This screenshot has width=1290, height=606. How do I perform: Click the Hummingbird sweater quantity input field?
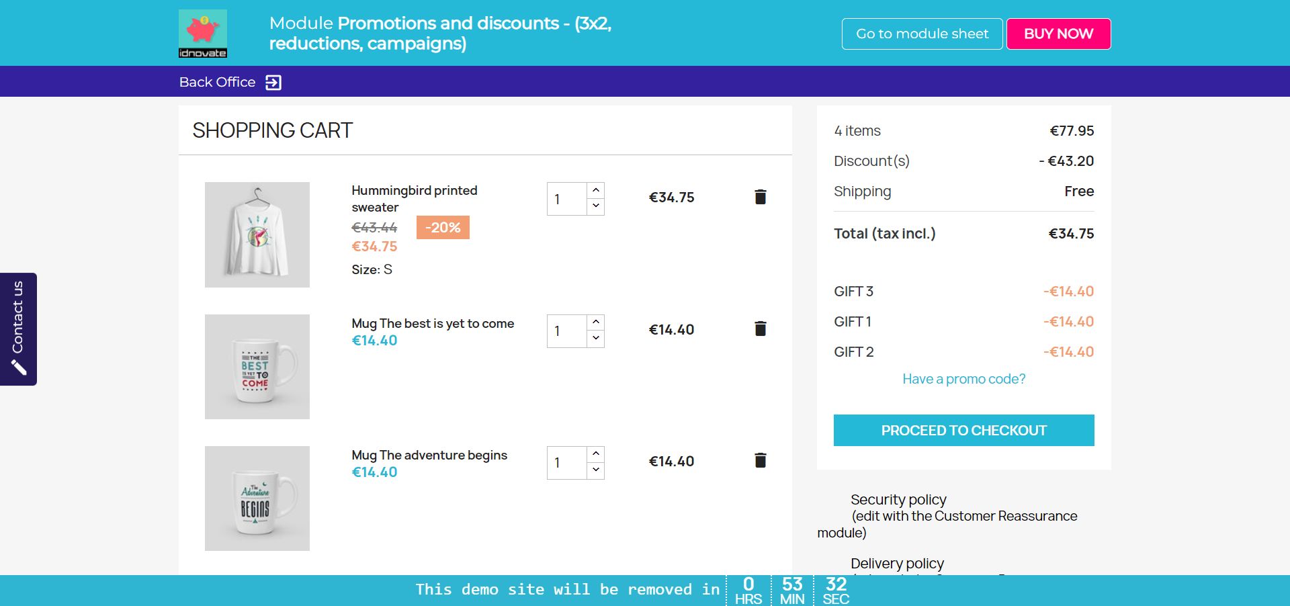click(567, 199)
